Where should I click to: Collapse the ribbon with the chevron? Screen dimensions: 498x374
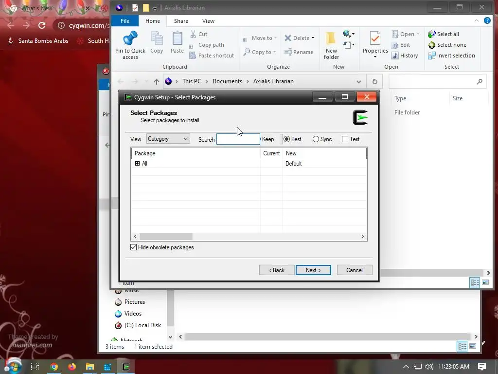[x=477, y=20]
